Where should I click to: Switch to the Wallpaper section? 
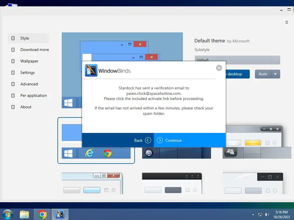click(28, 61)
